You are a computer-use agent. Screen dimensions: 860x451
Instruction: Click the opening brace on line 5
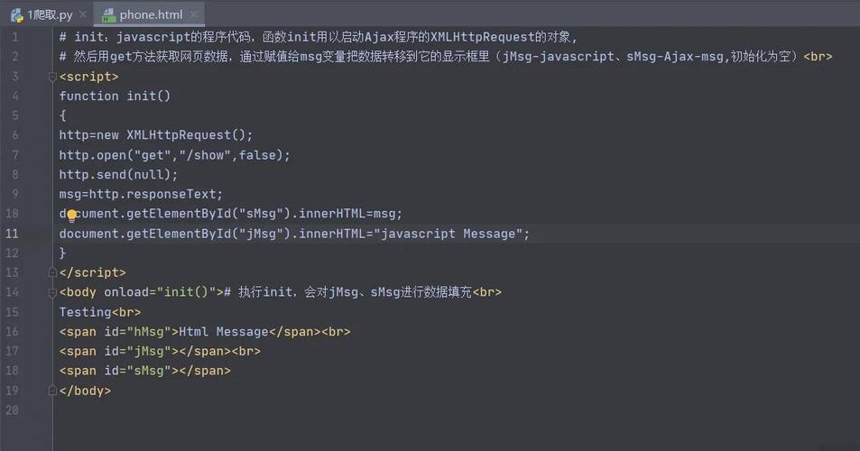(x=62, y=115)
